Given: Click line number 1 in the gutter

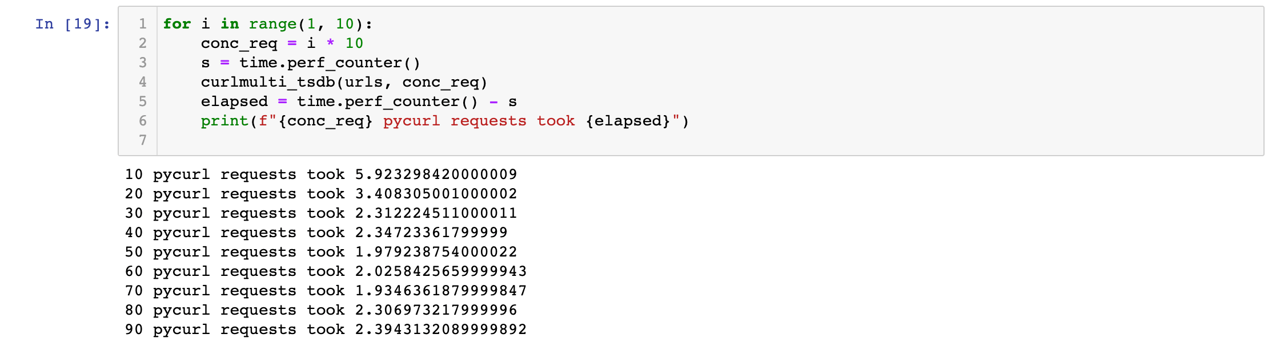Looking at the screenshot, I should click(x=142, y=24).
